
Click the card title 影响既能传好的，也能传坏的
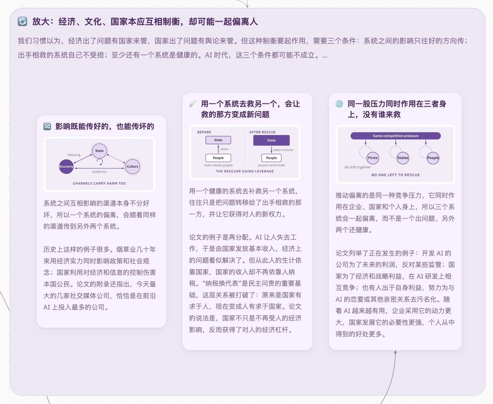pyautogui.click(x=105, y=127)
